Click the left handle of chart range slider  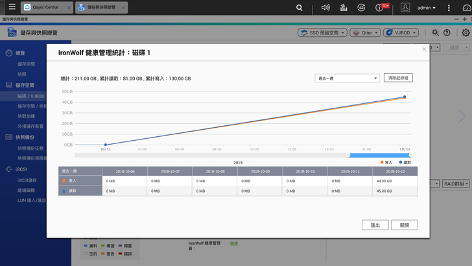click(348, 155)
